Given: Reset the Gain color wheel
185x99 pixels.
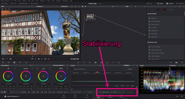Looking at the screenshot, I should (50, 68).
